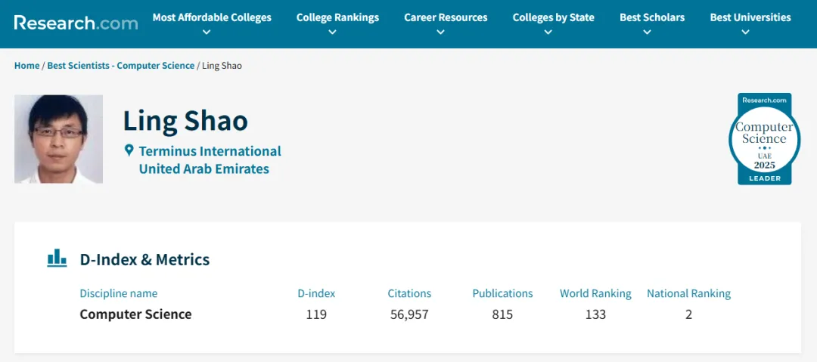The width and height of the screenshot is (817, 362).
Task: Open the Best Scholars menu
Action: (651, 17)
